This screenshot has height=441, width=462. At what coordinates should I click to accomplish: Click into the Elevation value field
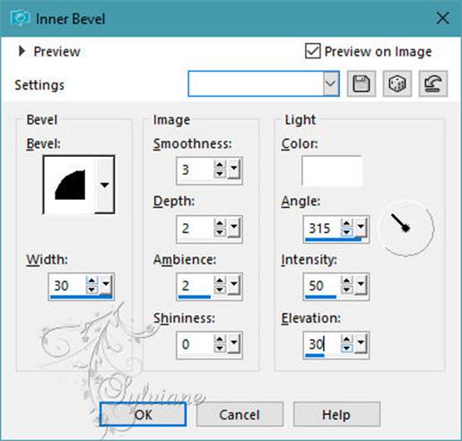tap(321, 344)
